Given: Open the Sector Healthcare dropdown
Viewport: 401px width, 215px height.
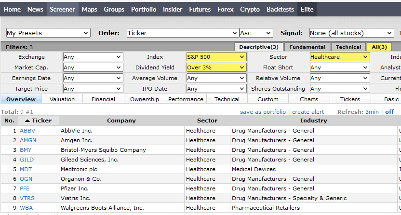Looking at the screenshot, I should click(x=340, y=57).
